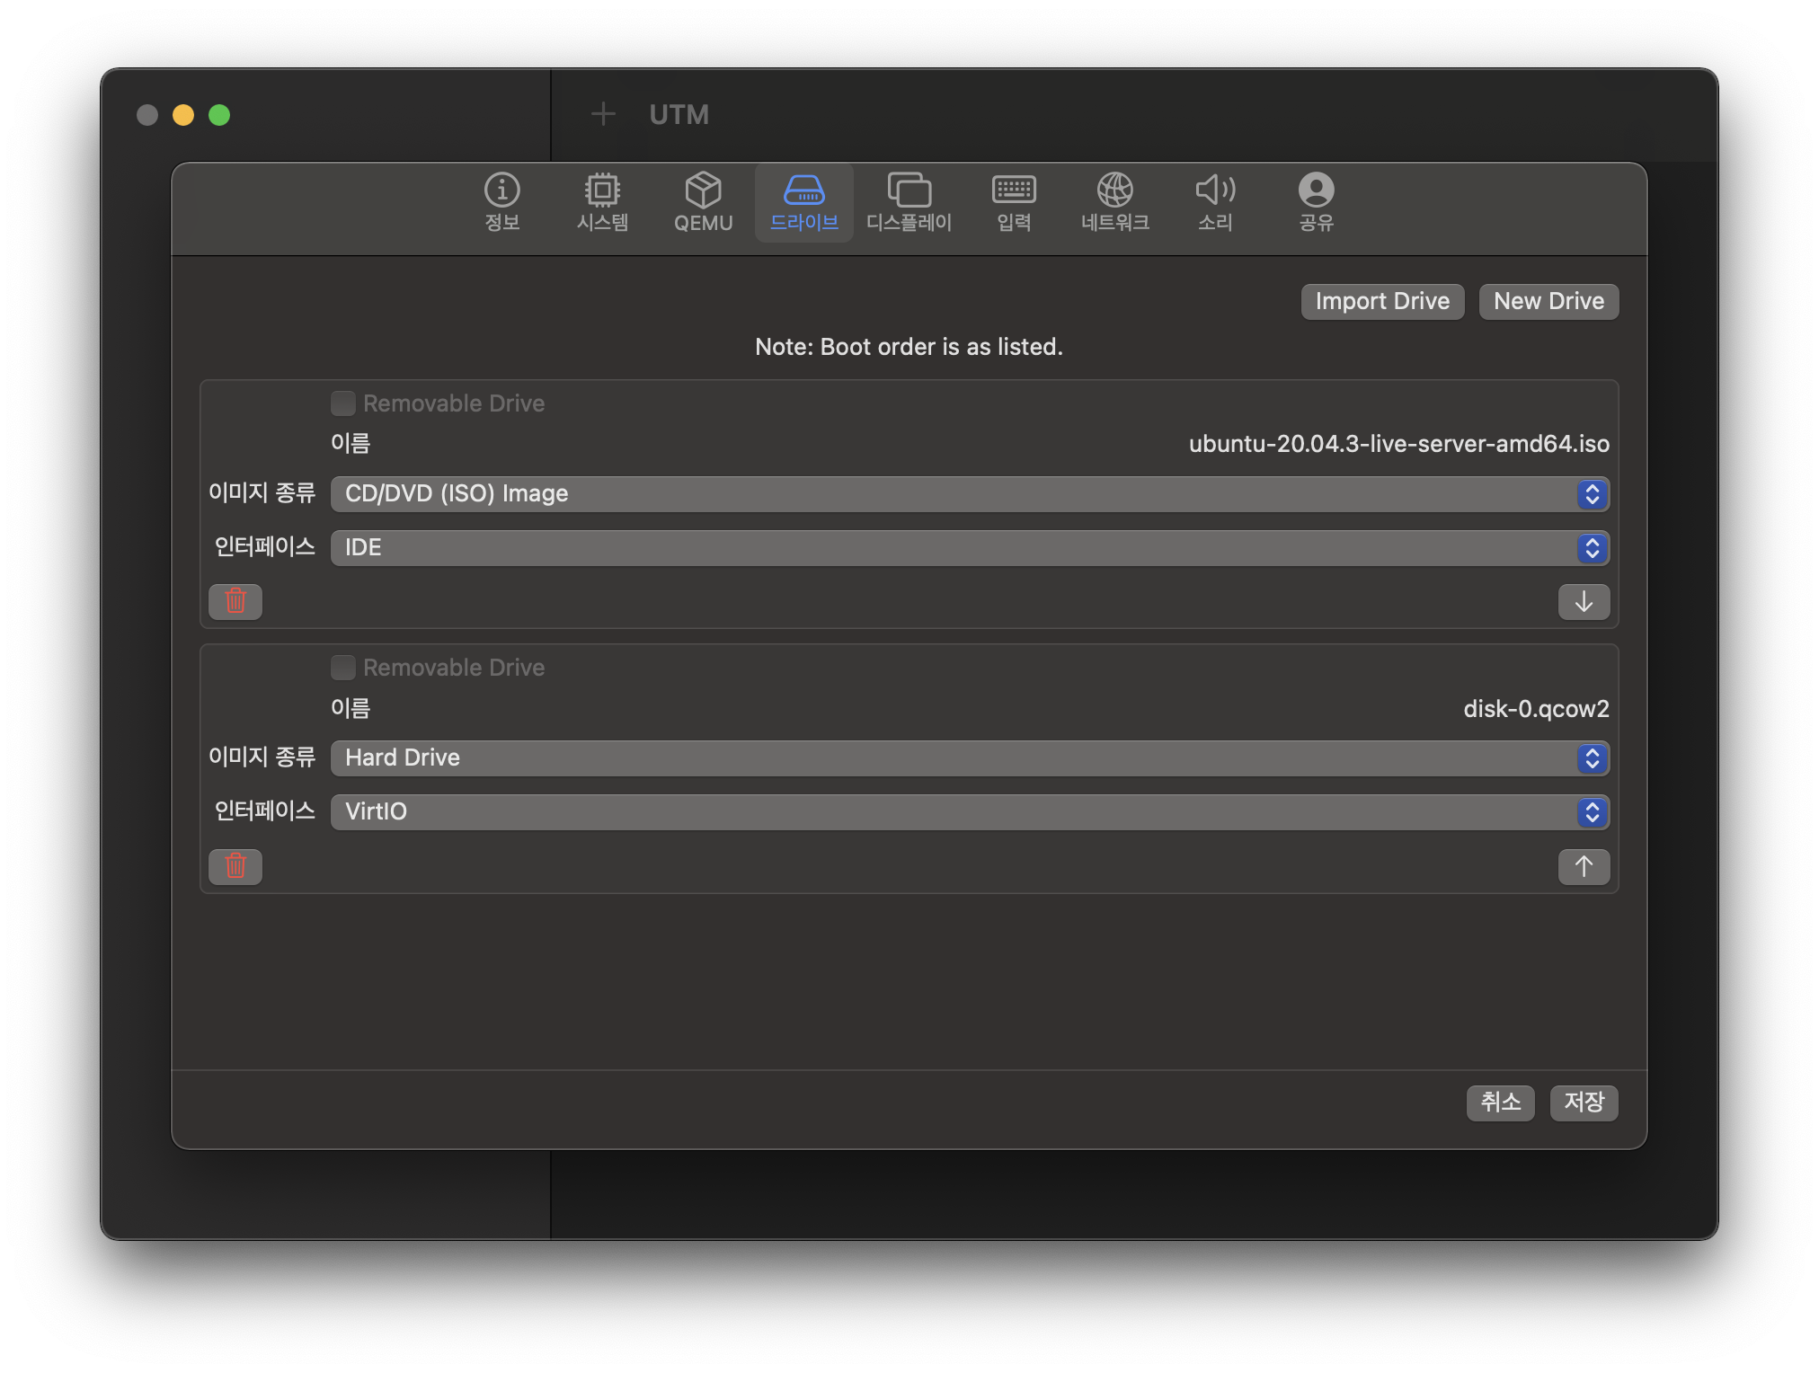1819x1373 pixels.
Task: Move disk-0.qcow2 drive up
Action: click(1584, 866)
